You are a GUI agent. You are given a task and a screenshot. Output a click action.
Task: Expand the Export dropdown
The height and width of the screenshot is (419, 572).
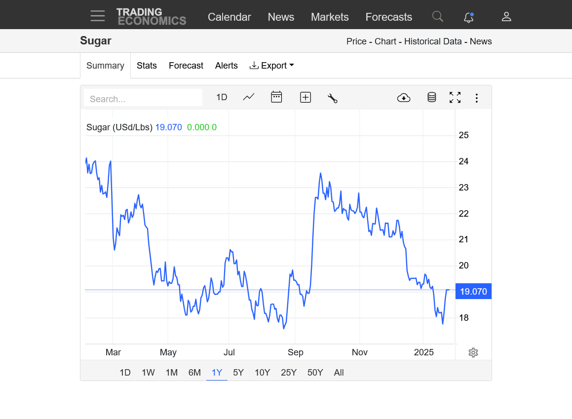tap(272, 66)
